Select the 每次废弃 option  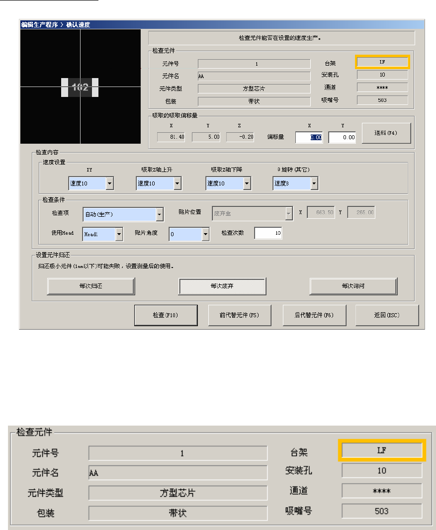(222, 286)
